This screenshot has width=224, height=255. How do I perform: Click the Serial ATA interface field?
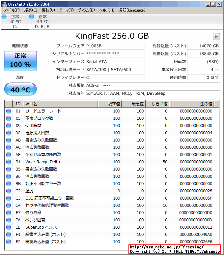[115, 62]
